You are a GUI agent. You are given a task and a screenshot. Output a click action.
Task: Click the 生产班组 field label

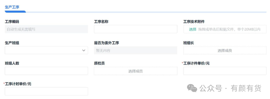12,43
